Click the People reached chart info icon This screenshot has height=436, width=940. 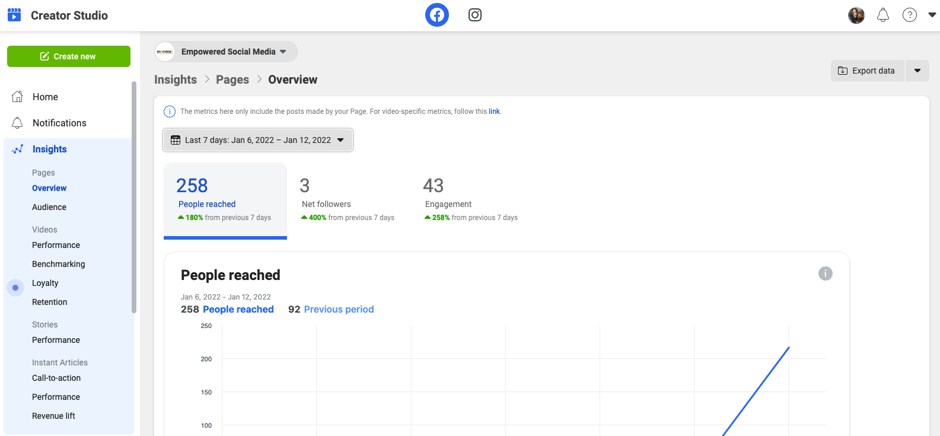(826, 273)
